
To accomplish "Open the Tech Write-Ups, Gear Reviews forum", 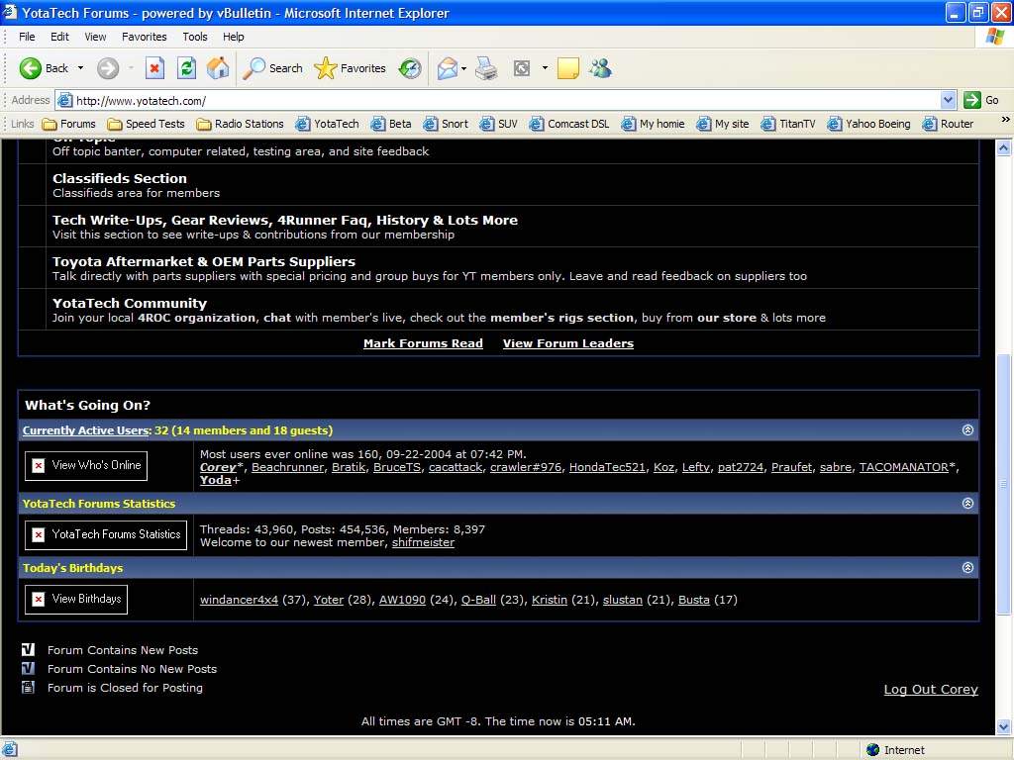I will pos(285,220).
